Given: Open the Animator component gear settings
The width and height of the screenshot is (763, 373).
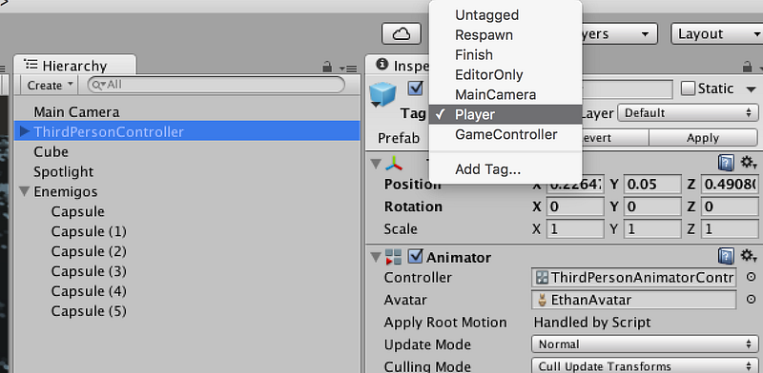Looking at the screenshot, I should pyautogui.click(x=748, y=255).
